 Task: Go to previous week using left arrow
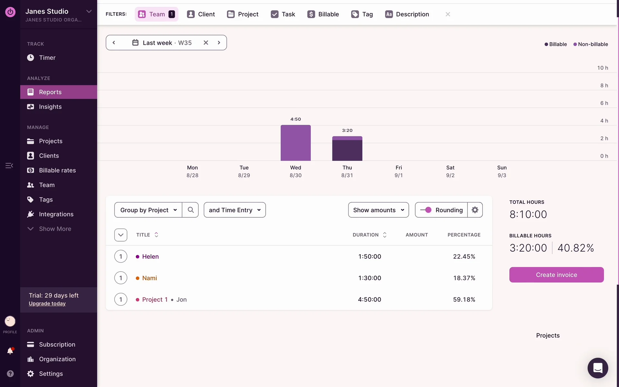(114, 43)
